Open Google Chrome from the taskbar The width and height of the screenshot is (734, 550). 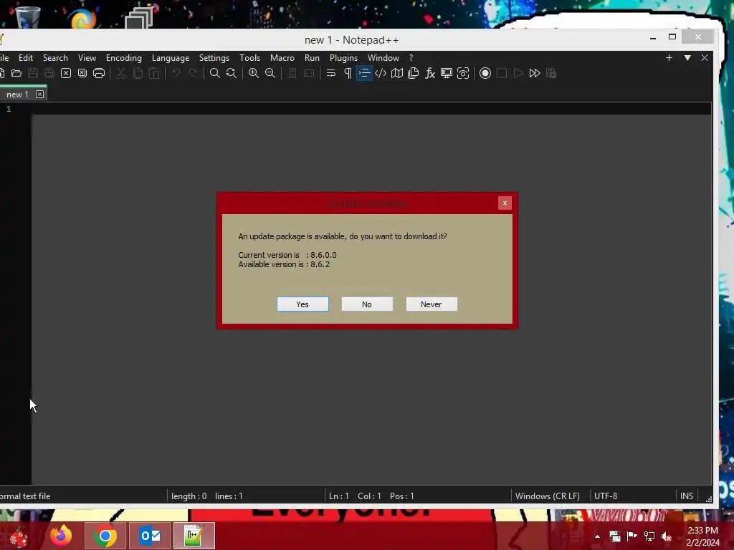(x=105, y=536)
